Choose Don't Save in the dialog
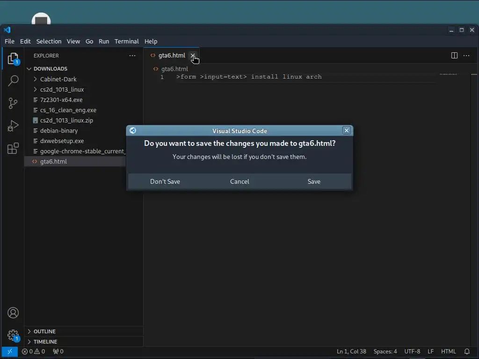Viewport: 479px width, 359px height. [x=165, y=181]
